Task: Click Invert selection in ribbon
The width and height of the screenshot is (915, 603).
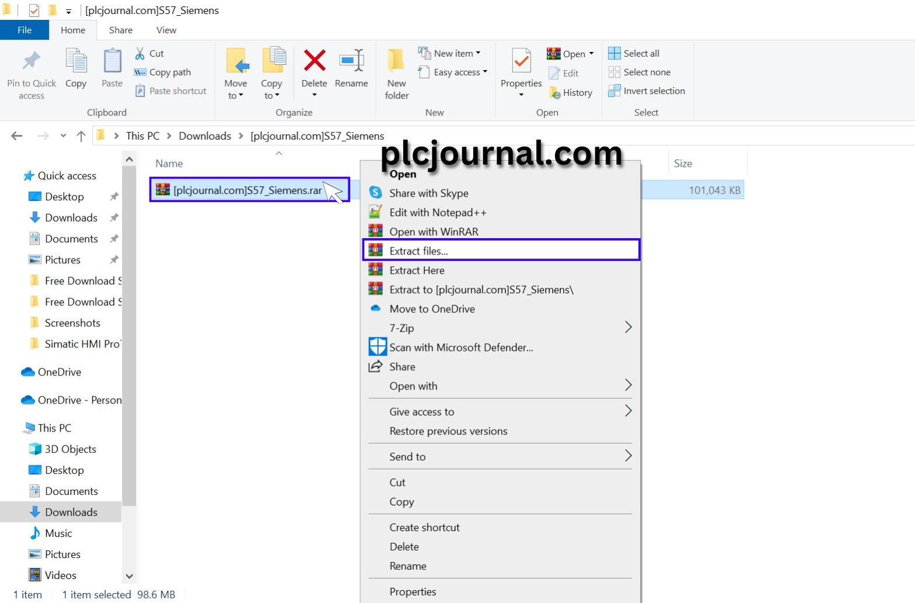Action: pyautogui.click(x=647, y=90)
